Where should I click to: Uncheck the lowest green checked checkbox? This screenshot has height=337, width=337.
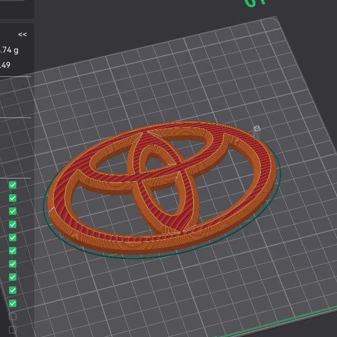[x=13, y=303]
